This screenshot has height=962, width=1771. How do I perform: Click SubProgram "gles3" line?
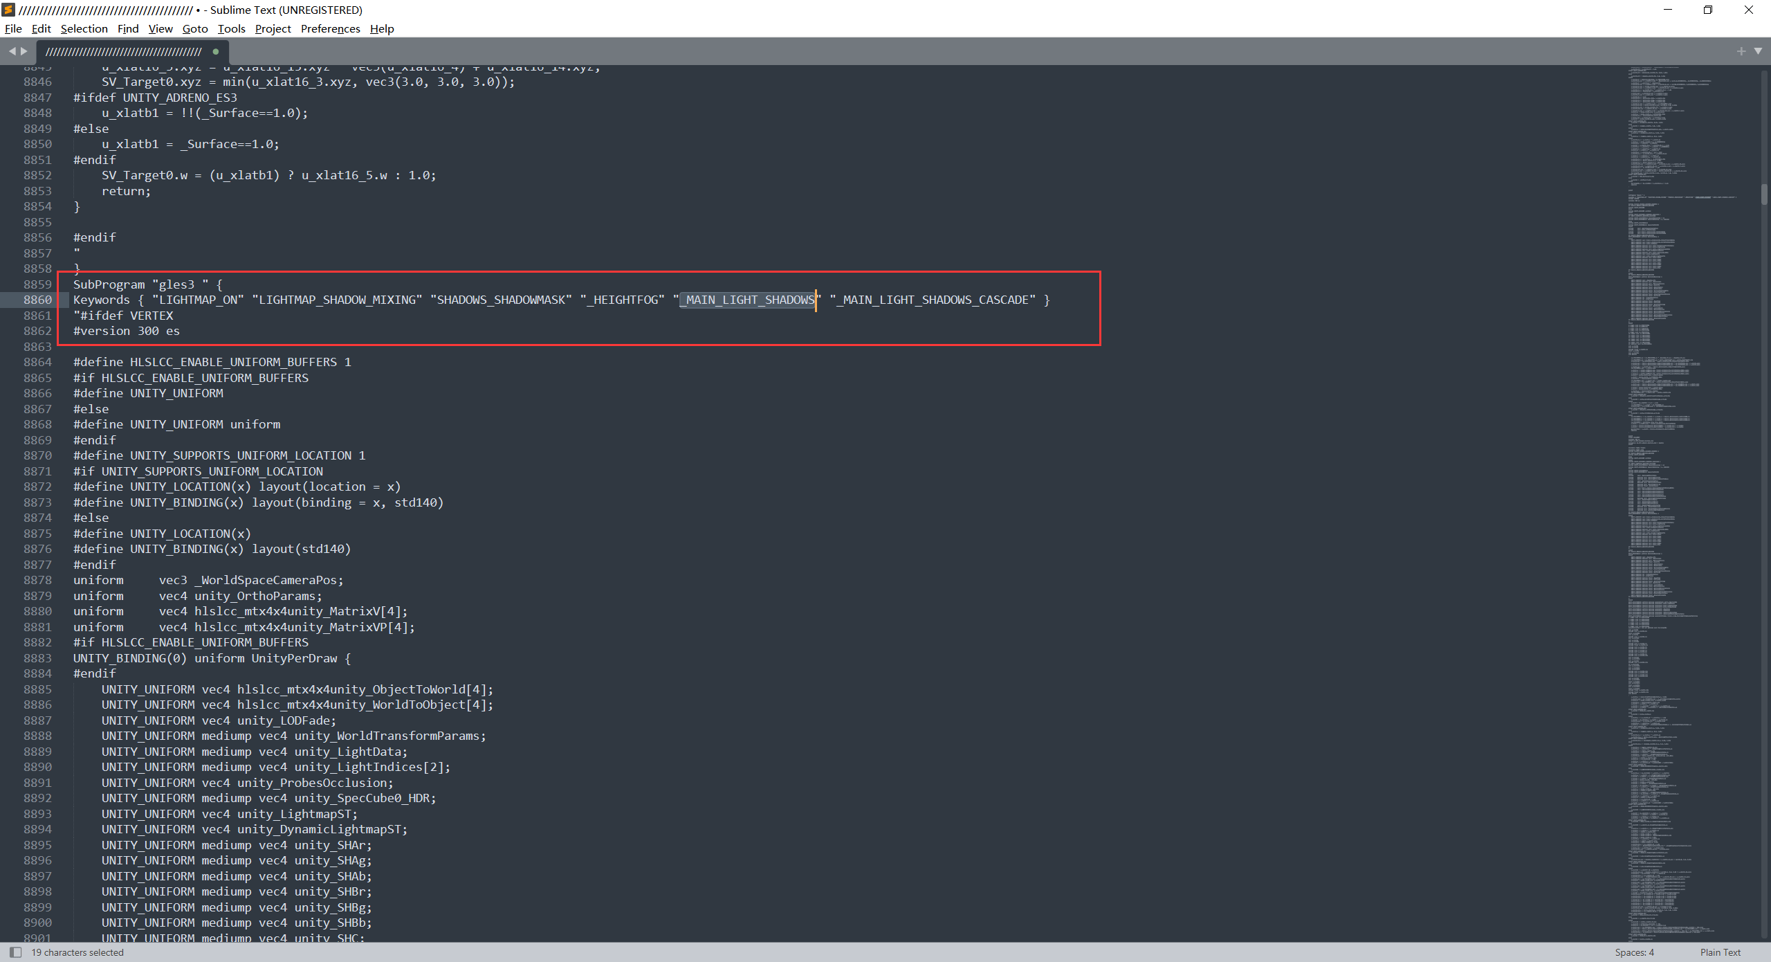tap(148, 284)
